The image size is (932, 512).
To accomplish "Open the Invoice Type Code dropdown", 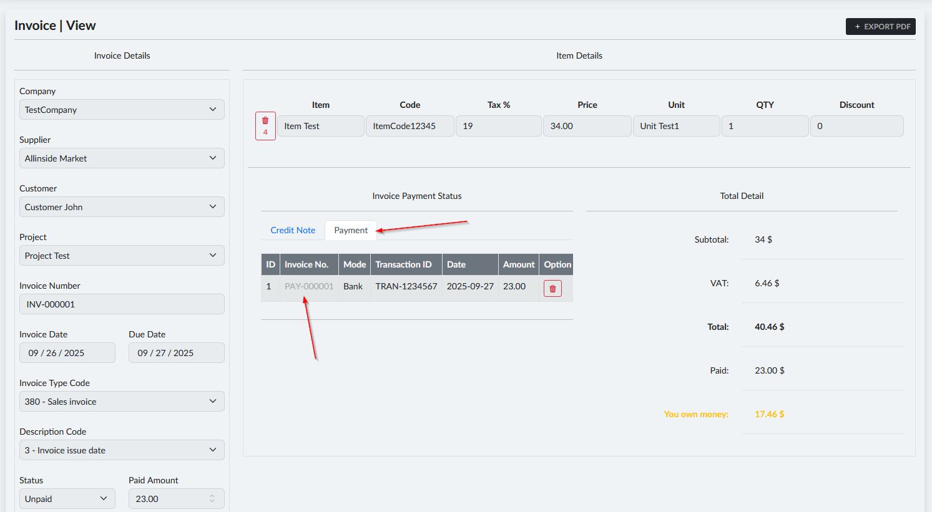I will pyautogui.click(x=122, y=402).
